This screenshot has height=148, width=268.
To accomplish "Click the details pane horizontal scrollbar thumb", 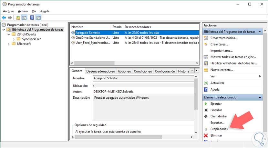I will point(119,137).
